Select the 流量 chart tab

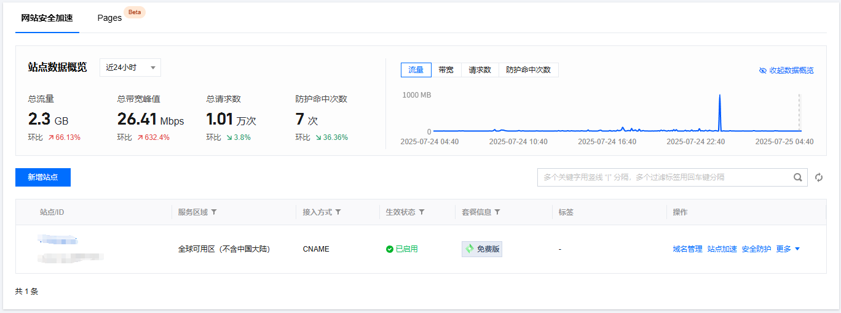tap(416, 70)
